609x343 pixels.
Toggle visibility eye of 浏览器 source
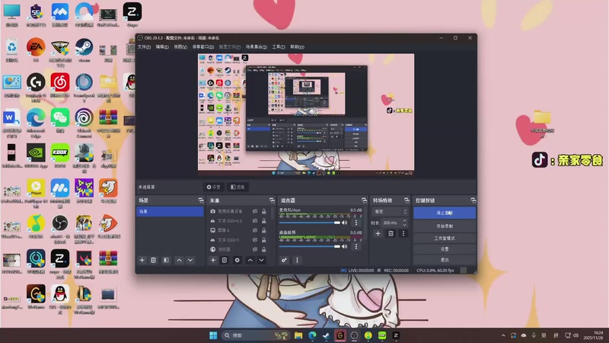pos(255,249)
